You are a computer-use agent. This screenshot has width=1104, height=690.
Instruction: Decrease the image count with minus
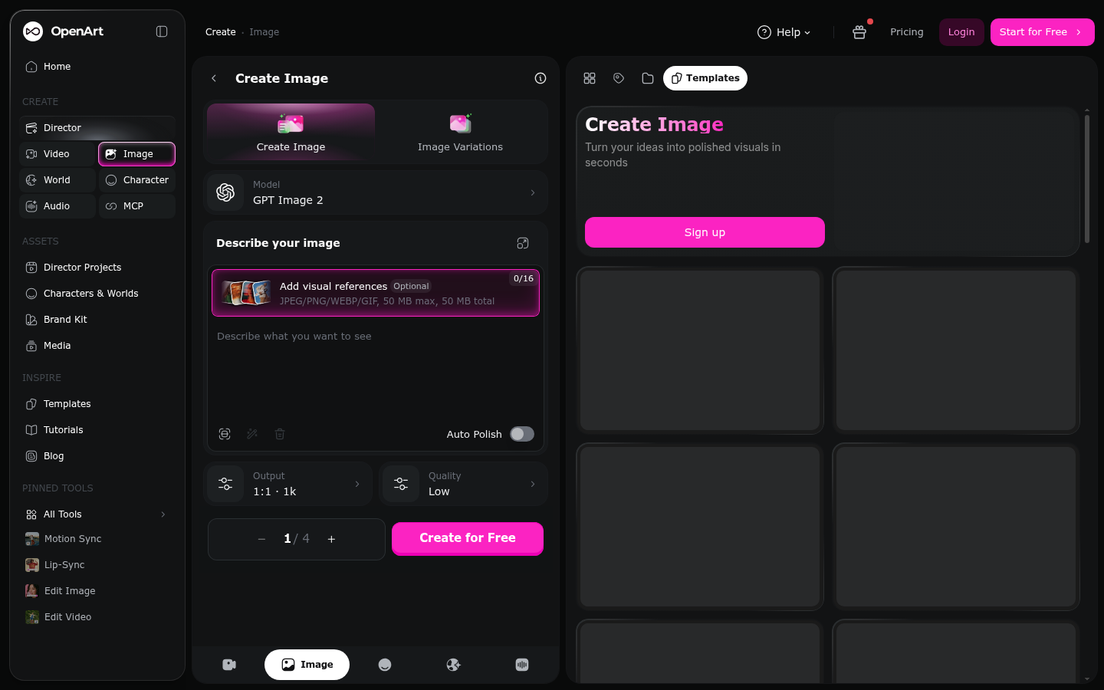261,539
